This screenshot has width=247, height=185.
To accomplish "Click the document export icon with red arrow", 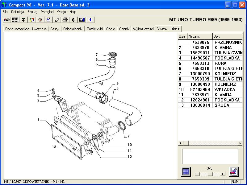I will (x=234, y=171).
